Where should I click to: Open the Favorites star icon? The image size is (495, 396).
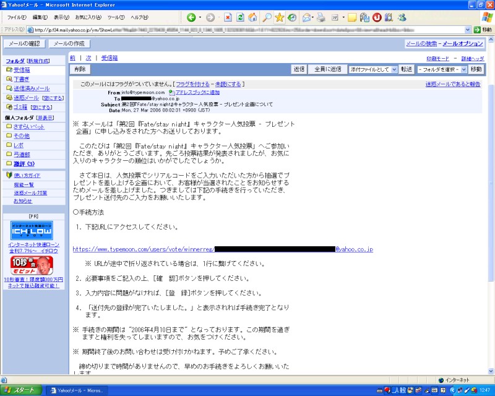[280, 17]
